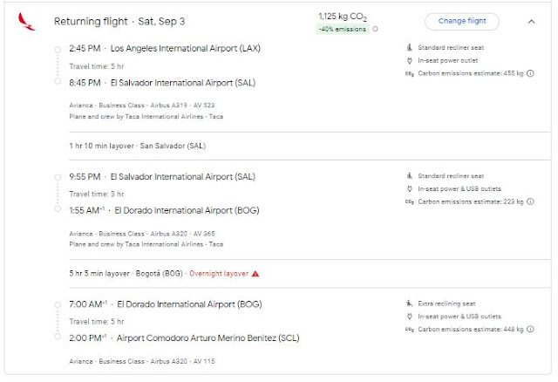The height and width of the screenshot is (382, 558).
Task: Open info icon beside -40% emissions
Action: [x=375, y=29]
